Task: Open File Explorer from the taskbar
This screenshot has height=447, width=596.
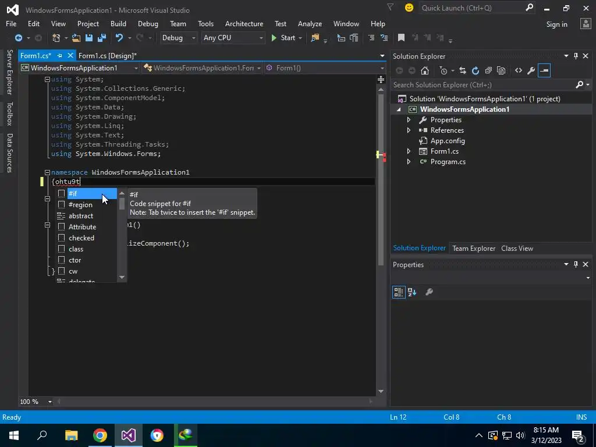Action: [71, 435]
